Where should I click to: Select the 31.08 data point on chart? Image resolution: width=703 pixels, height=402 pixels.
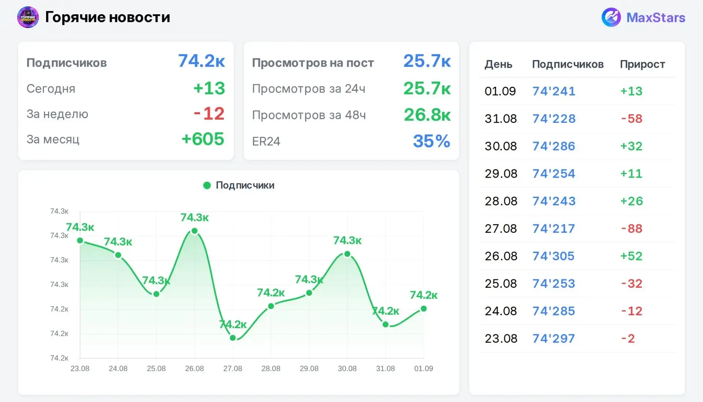[386, 324]
